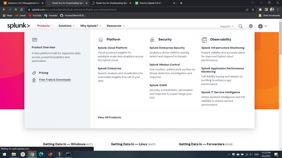
Task: Open the Observability heading
Action: pos(220,39)
